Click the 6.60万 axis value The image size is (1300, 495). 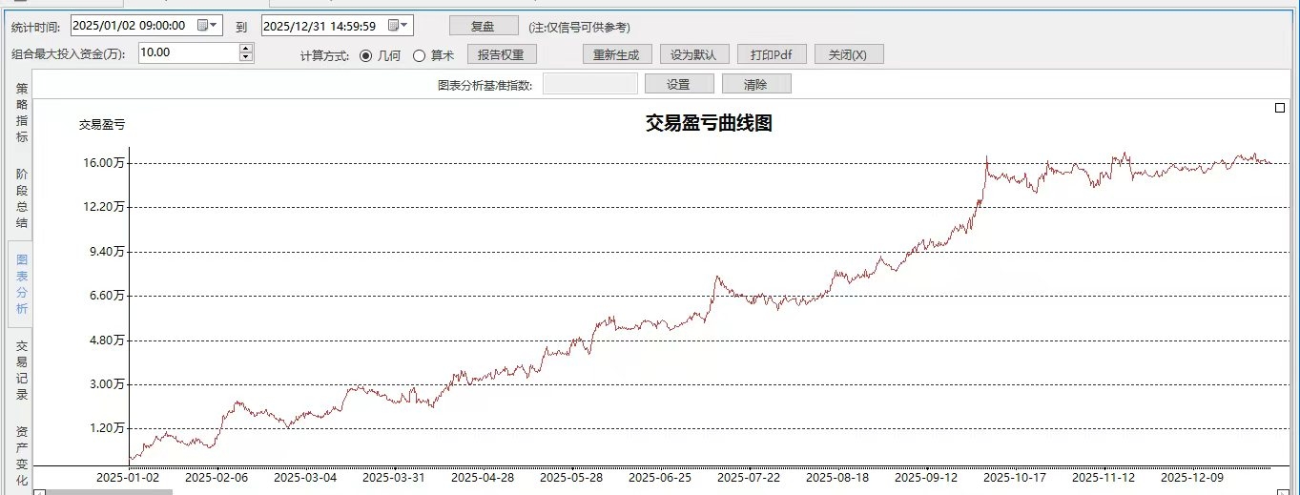(x=106, y=295)
